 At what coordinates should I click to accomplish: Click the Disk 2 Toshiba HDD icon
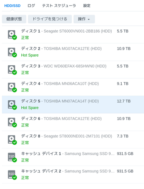point(12,52)
